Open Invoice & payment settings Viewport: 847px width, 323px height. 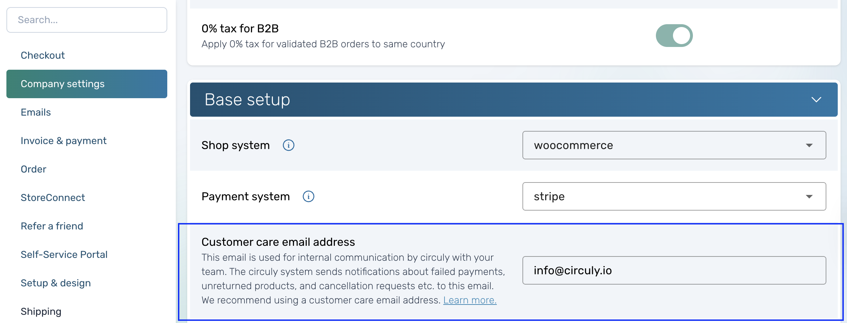[63, 141]
